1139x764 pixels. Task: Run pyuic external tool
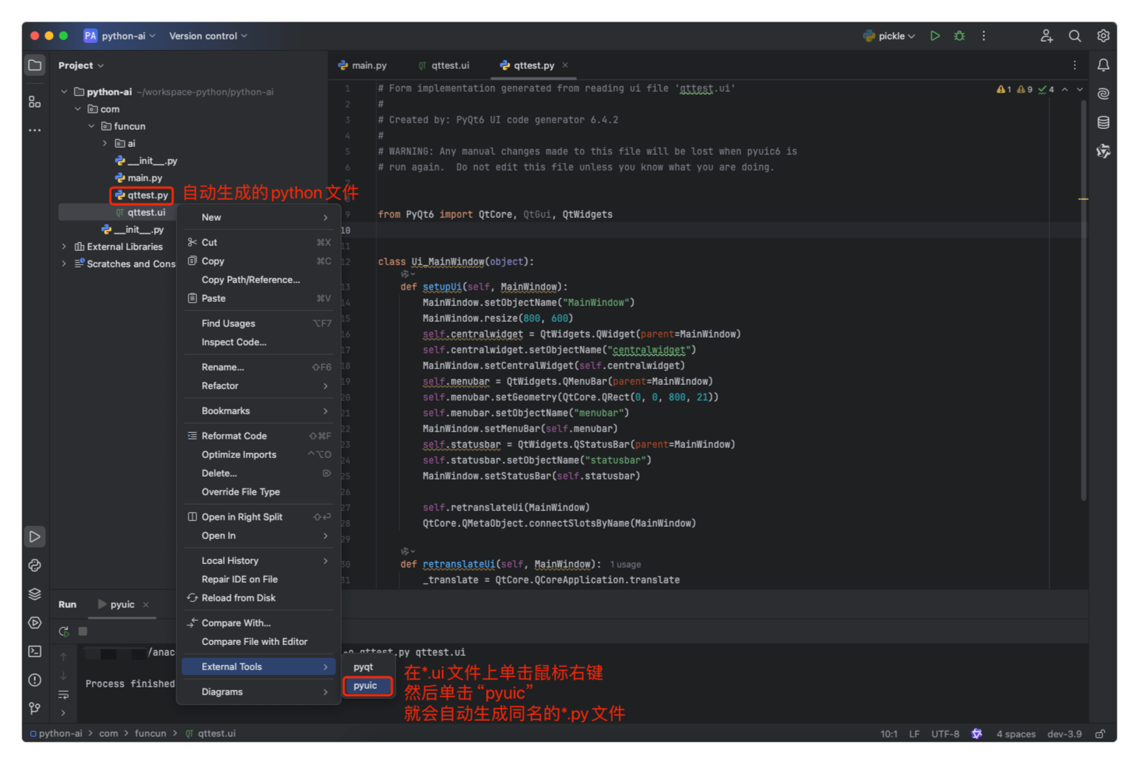368,686
